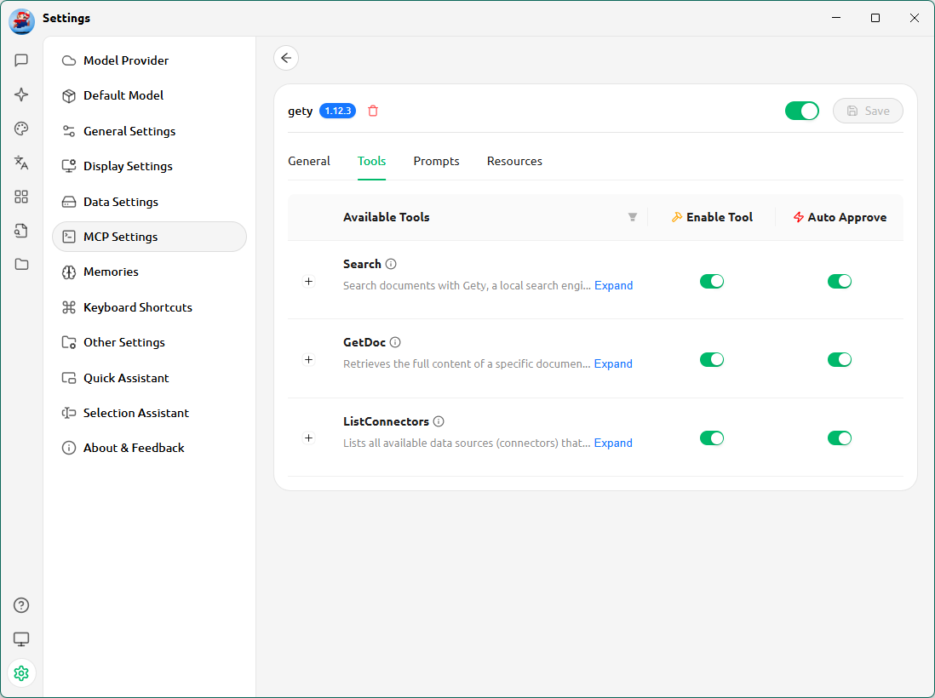Open the files folder icon in the sidebar

point(21,264)
